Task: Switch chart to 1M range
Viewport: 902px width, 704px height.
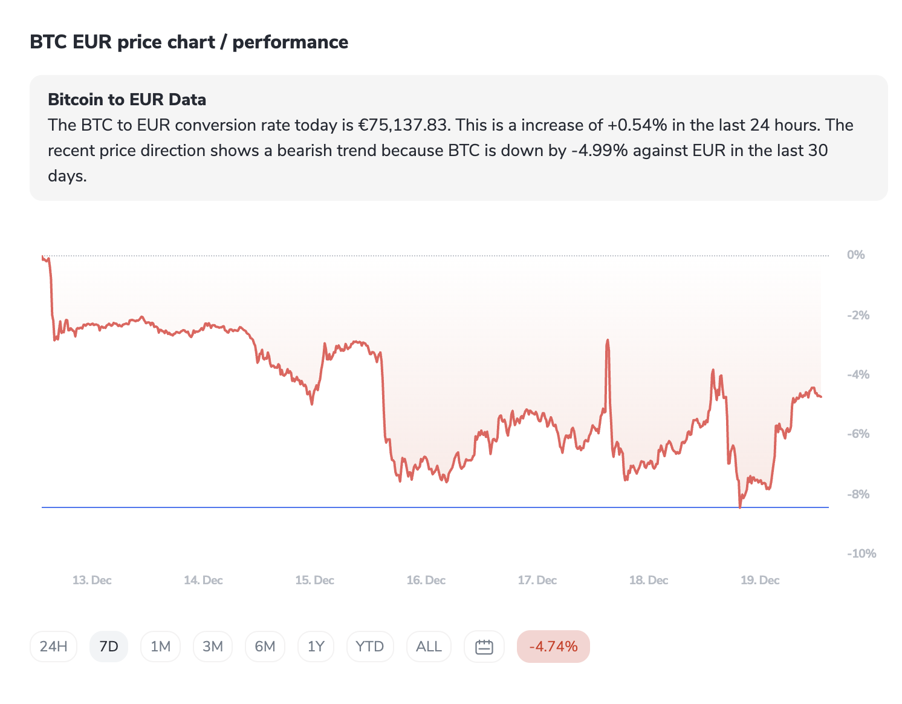Action: coord(160,647)
